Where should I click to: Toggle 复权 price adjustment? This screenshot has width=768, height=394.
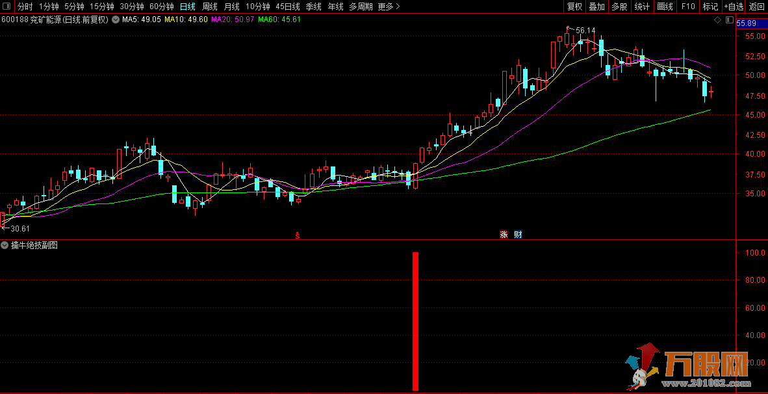pos(574,7)
